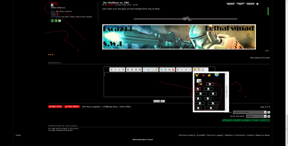Justify text in reply editor
288x146 pixels.
click(140, 70)
